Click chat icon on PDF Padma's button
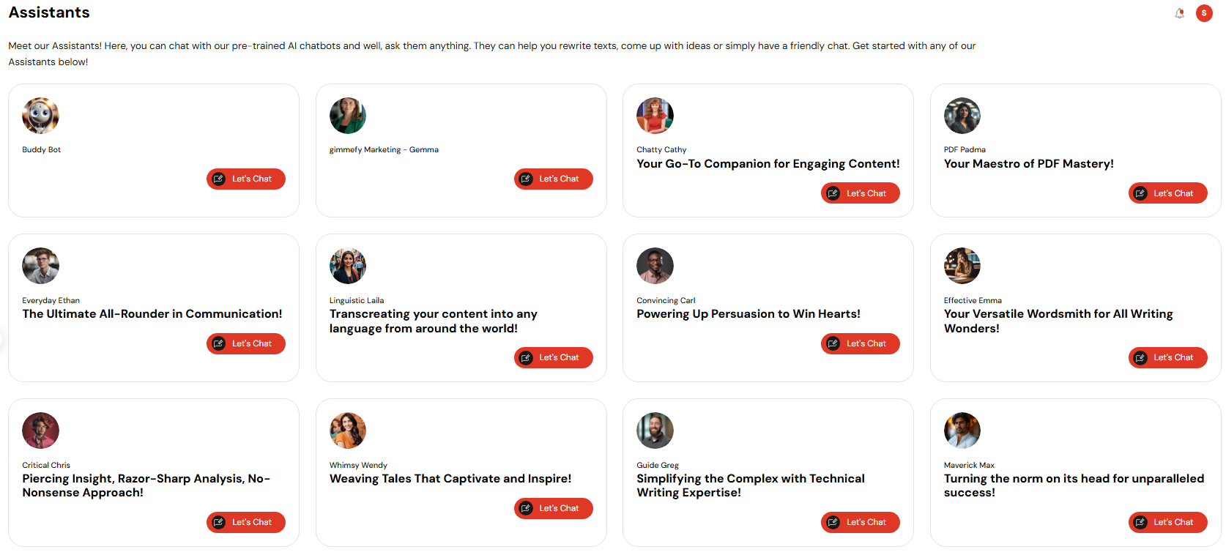The height and width of the screenshot is (555, 1226). (1140, 193)
